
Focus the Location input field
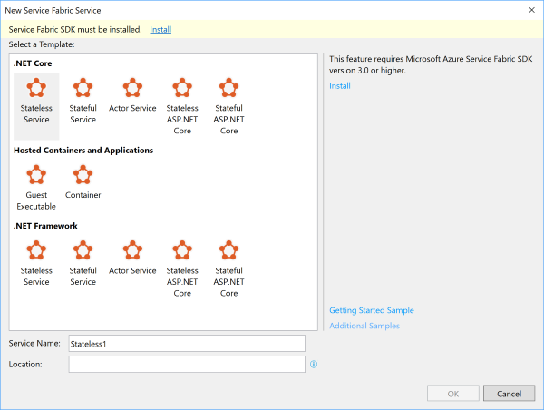click(187, 364)
